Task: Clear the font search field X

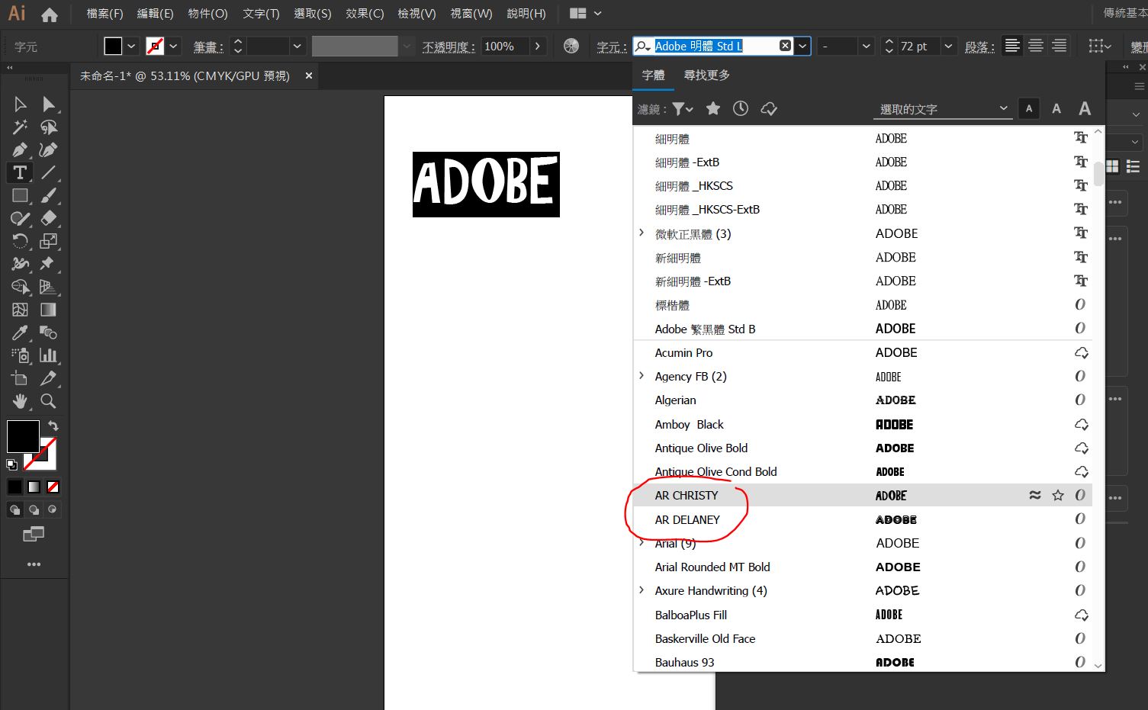Action: point(785,47)
